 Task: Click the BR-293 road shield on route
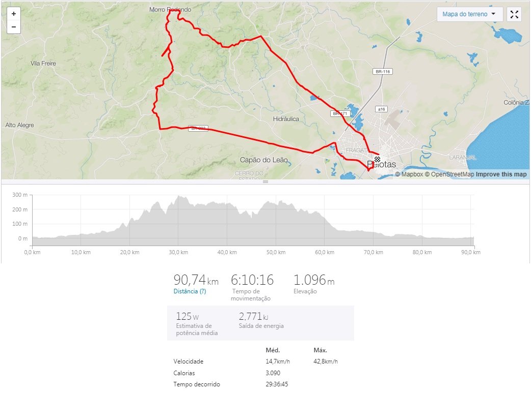tap(198, 129)
